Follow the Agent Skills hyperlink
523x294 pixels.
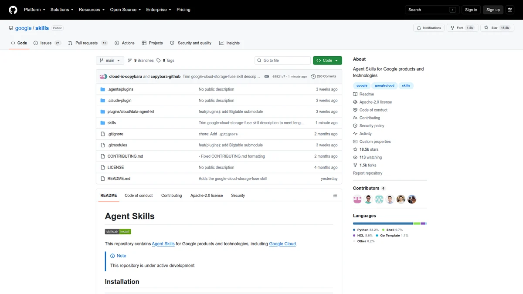tap(163, 244)
